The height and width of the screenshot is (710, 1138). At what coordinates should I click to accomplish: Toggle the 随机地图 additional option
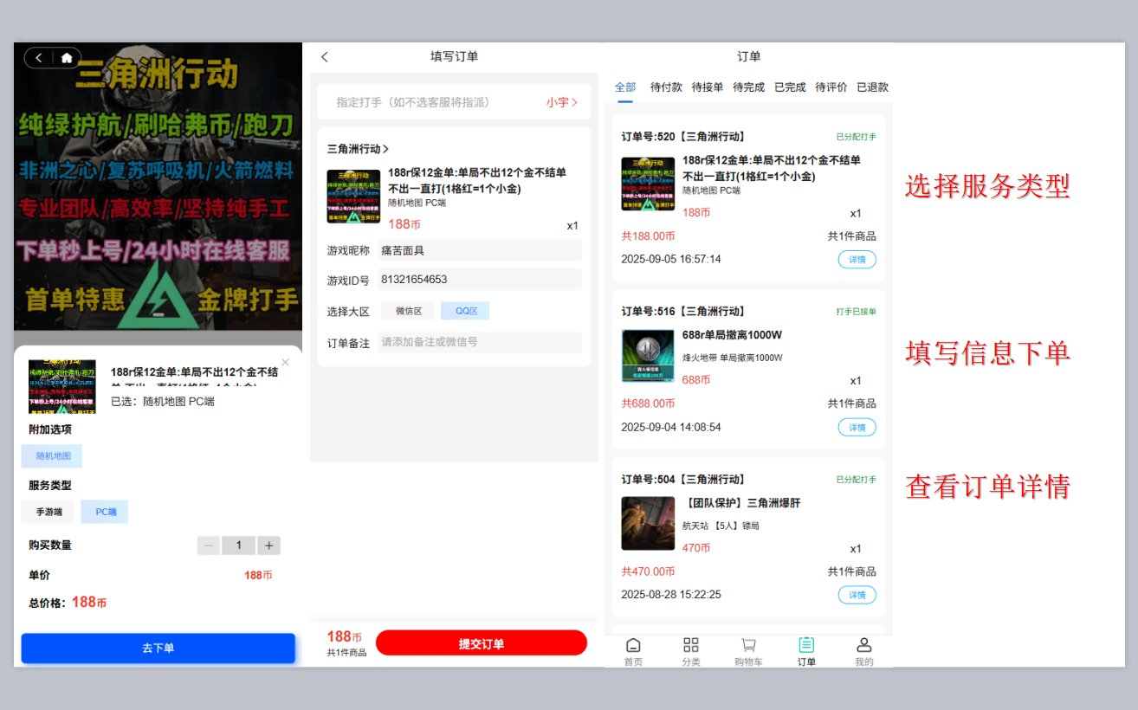51,455
